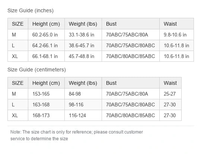Viewport: 201px width, 154px height.
Task: Click the 'Size Guide (centimeters)' heading
Action: click(x=36, y=70)
